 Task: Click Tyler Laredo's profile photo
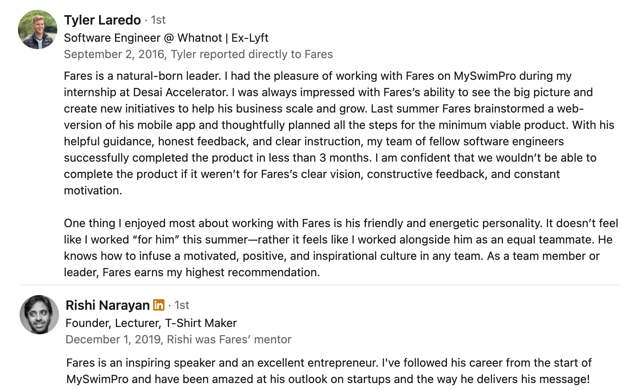(38, 29)
